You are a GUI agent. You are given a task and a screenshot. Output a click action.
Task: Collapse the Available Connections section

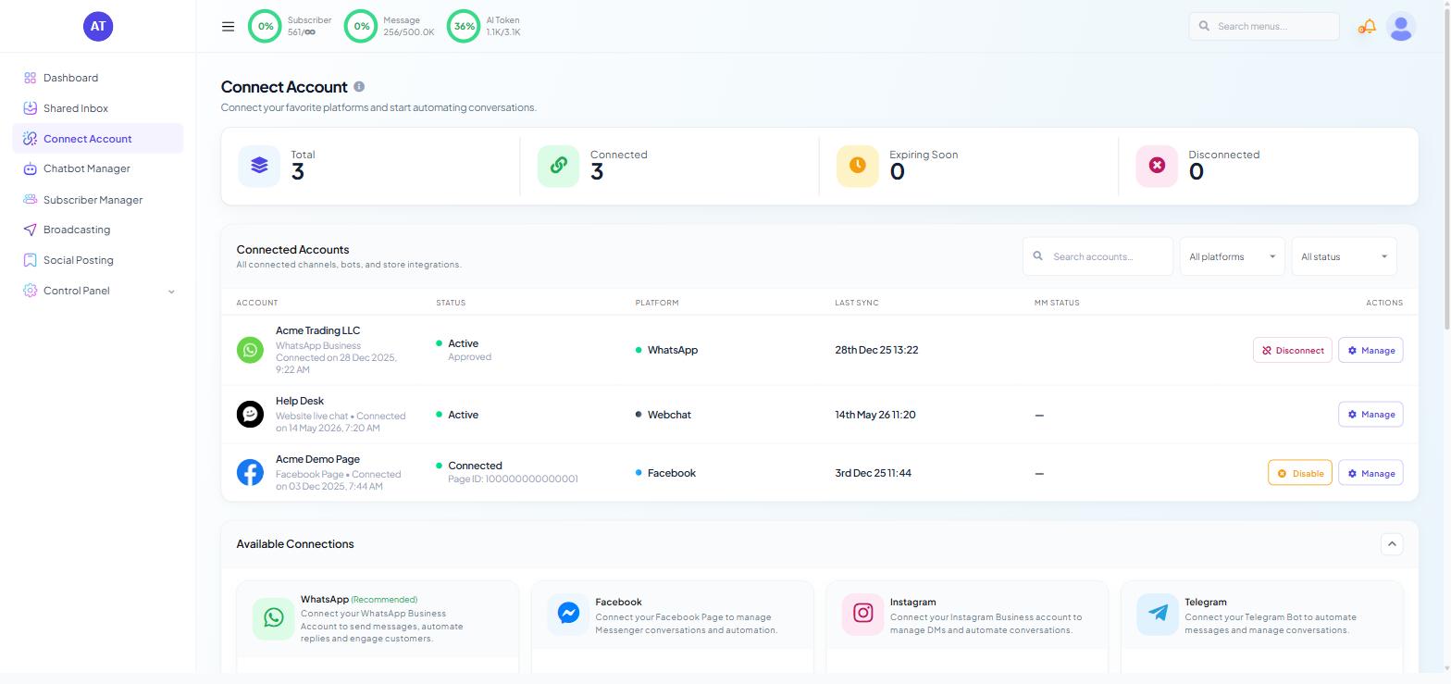[1391, 544]
